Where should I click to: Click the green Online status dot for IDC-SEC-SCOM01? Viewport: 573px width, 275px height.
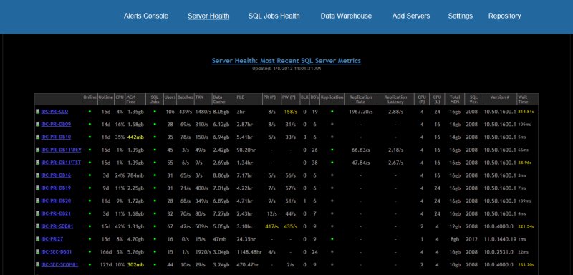click(x=90, y=264)
